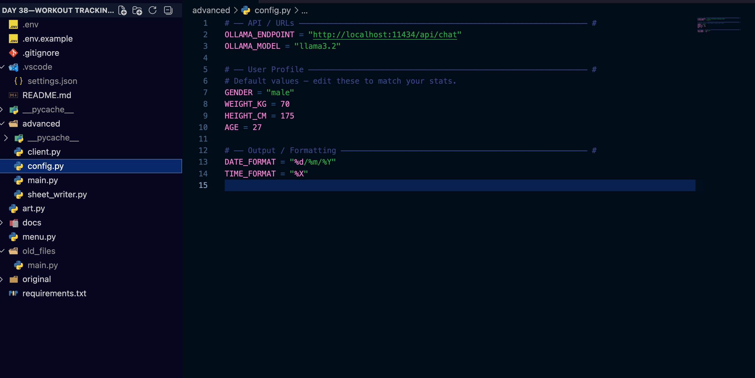The width and height of the screenshot is (755, 378).
Task: Click the HEIGHT_CM value 175
Action: click(287, 116)
